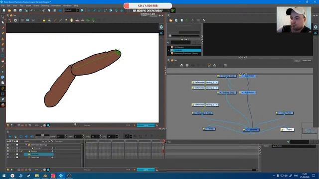
Task: Toggle white colour box on Colour-Card layer
Action: point(17,157)
